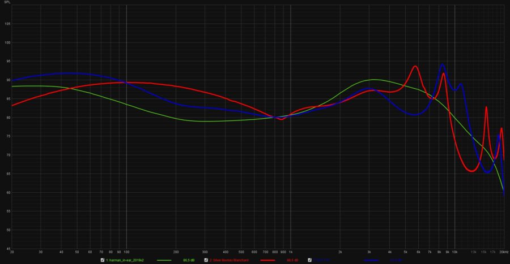The height and width of the screenshot is (264, 510).
Task: Click the blue line sample in the legend
Action: pyautogui.click(x=371, y=261)
